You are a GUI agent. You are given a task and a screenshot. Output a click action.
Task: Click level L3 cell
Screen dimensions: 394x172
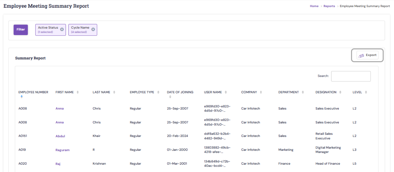354,150
